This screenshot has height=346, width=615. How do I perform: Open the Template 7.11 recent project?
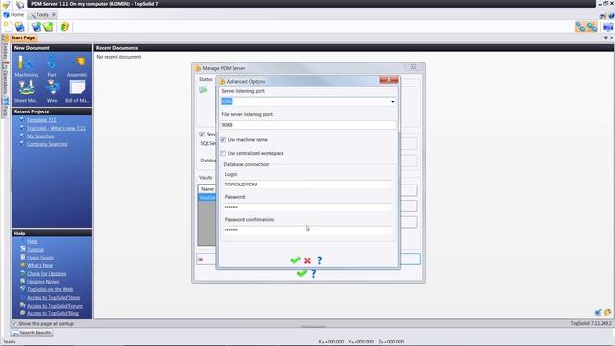(x=41, y=120)
